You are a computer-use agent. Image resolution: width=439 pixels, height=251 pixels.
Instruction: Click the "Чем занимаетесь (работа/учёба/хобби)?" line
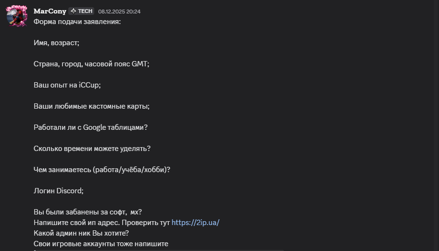point(102,170)
